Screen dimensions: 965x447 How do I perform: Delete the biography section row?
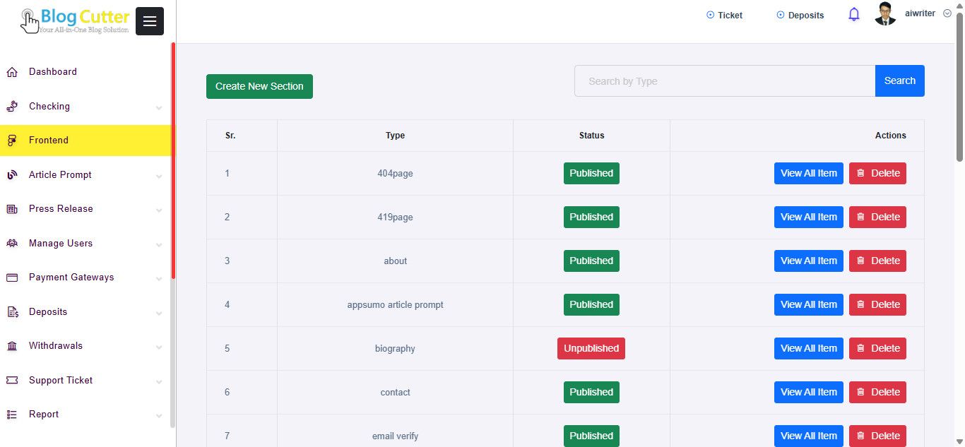[877, 348]
